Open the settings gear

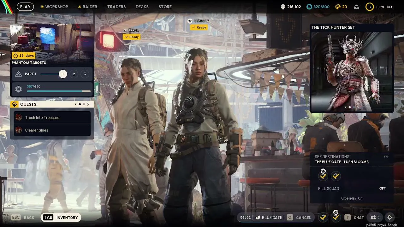(390, 218)
